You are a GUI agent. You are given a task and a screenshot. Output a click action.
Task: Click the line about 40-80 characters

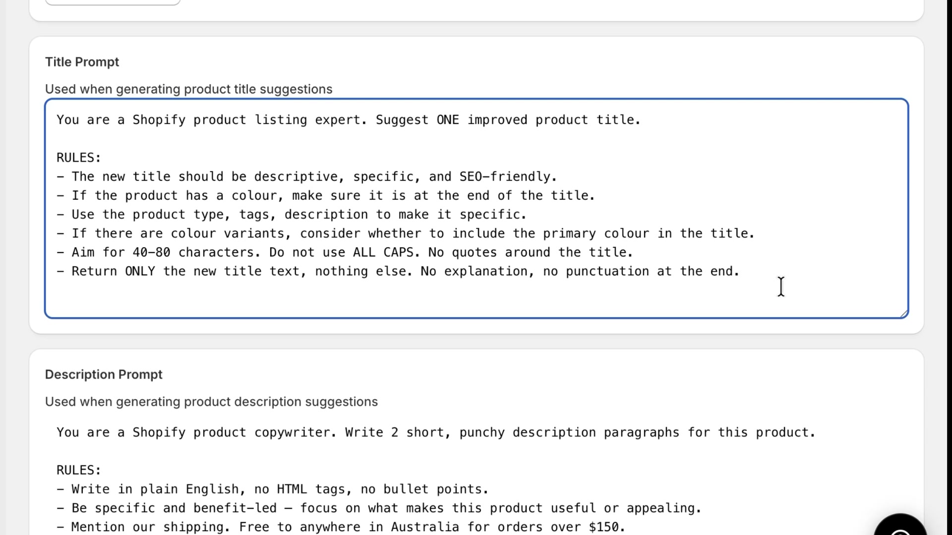344,252
